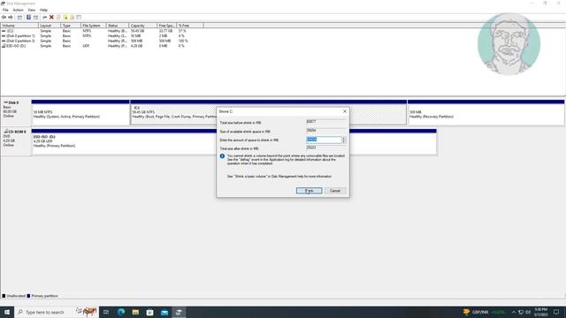The height and width of the screenshot is (318, 566).
Task: Click the UDF file system cell
Action: click(x=86, y=46)
